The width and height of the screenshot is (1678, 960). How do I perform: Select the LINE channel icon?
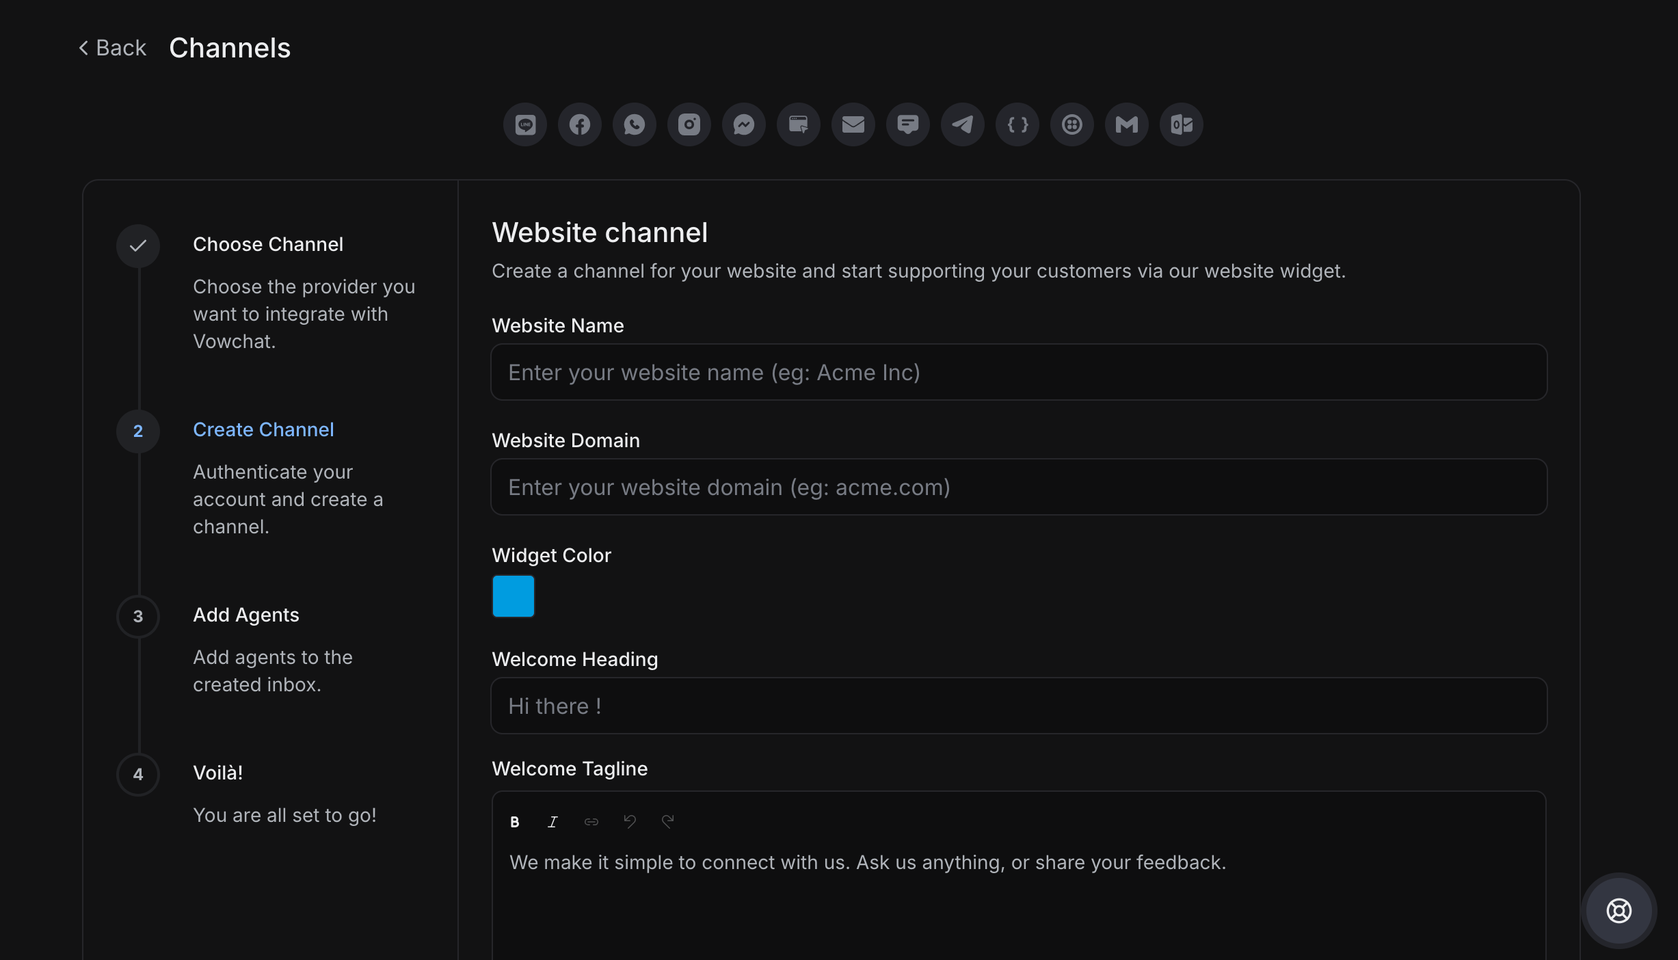(525, 124)
